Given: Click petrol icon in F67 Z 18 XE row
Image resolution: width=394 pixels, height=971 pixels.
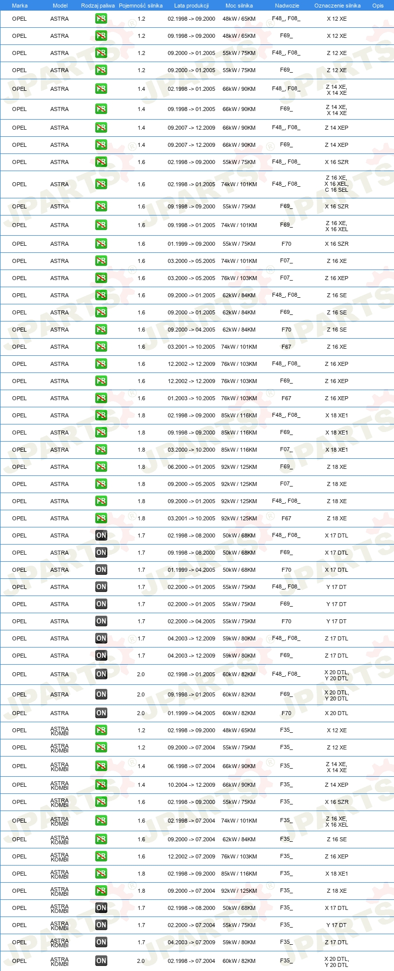Looking at the screenshot, I should tap(101, 518).
